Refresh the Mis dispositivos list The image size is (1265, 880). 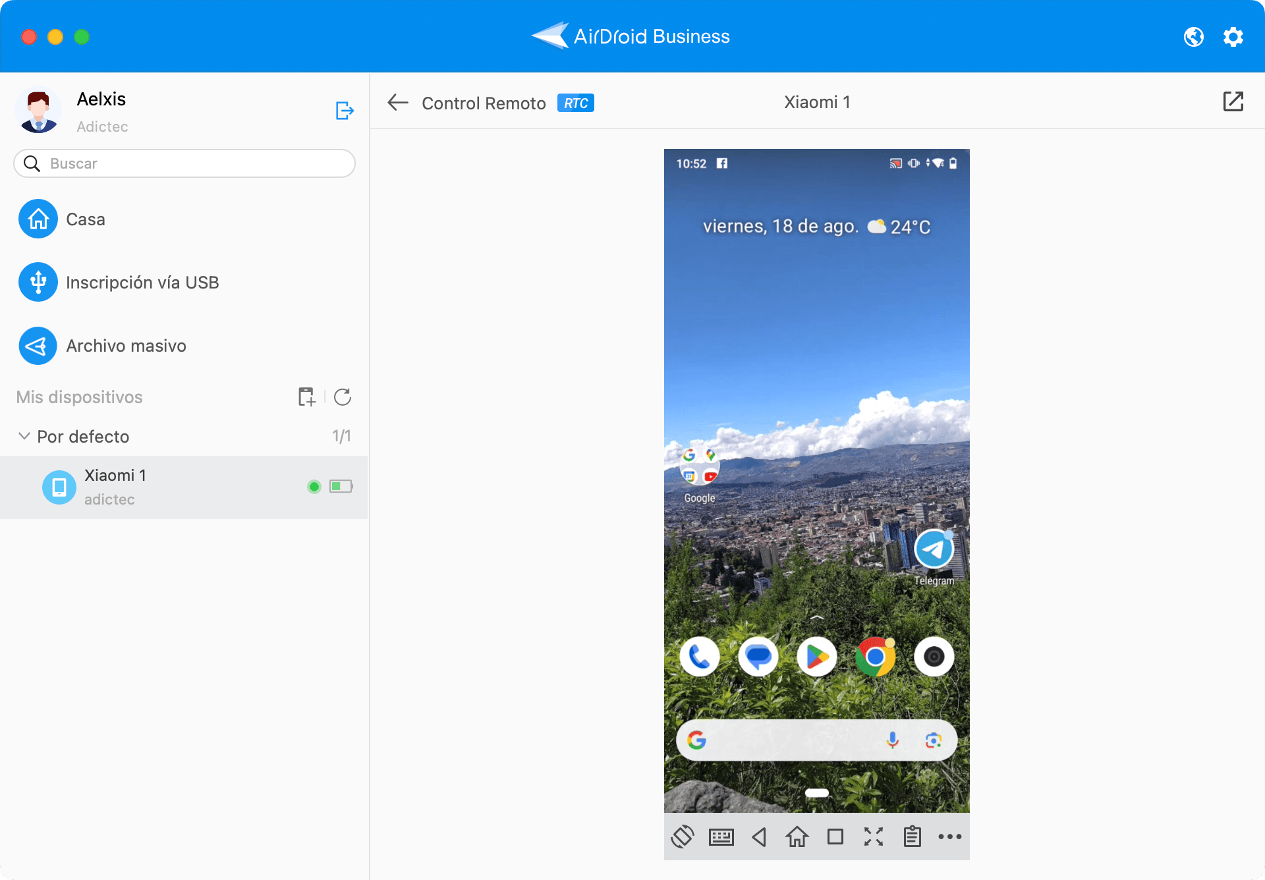point(342,397)
